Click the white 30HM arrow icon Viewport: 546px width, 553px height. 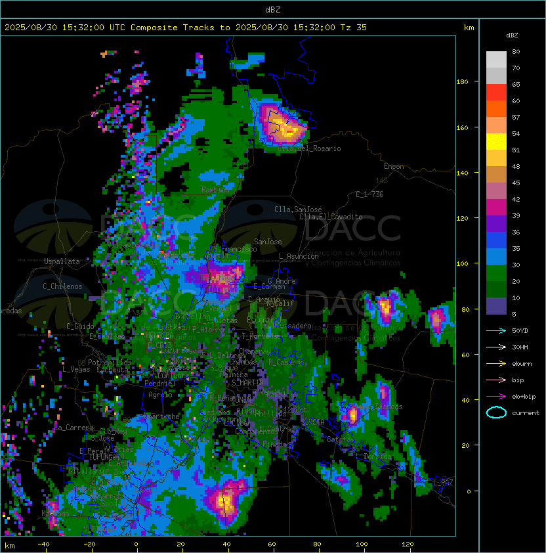tap(496, 347)
